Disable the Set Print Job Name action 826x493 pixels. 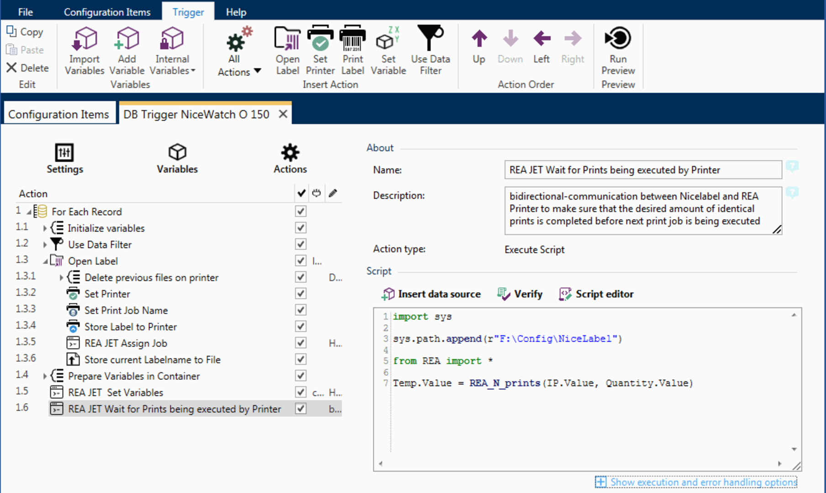(x=300, y=309)
